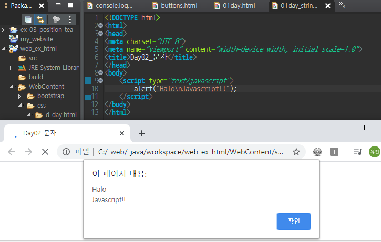
Task: Collapse d-day.html folder node
Action: point(28,114)
